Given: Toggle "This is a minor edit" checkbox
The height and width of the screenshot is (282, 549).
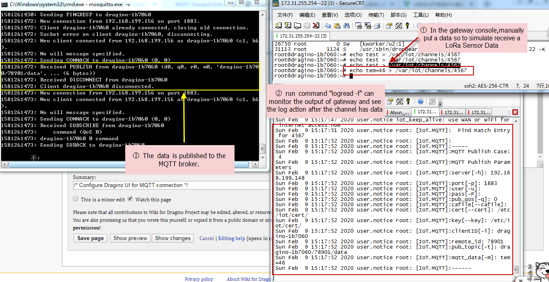Looking at the screenshot, I should pyautogui.click(x=75, y=199).
